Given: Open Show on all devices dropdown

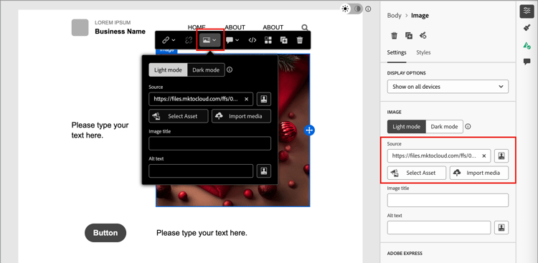Looking at the screenshot, I should coord(448,87).
